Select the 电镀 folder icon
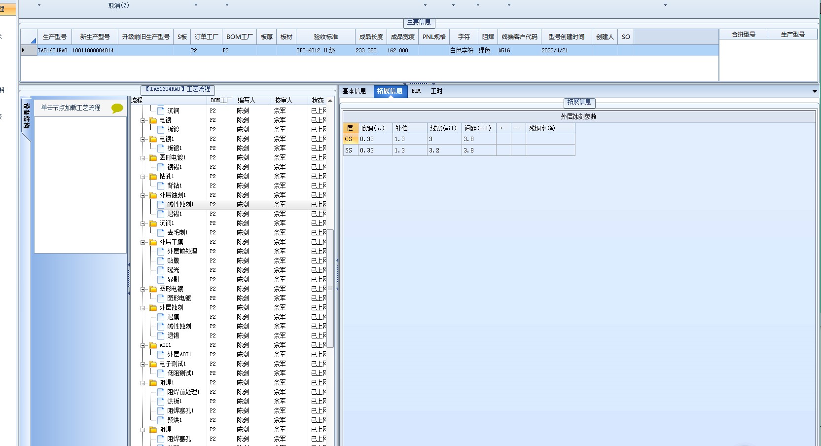The image size is (821, 446). tap(153, 120)
